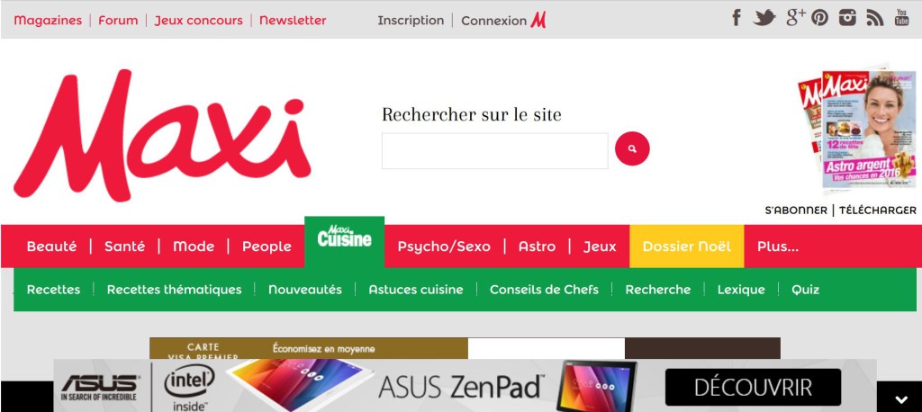Click the red search magnifier button

pos(632,148)
